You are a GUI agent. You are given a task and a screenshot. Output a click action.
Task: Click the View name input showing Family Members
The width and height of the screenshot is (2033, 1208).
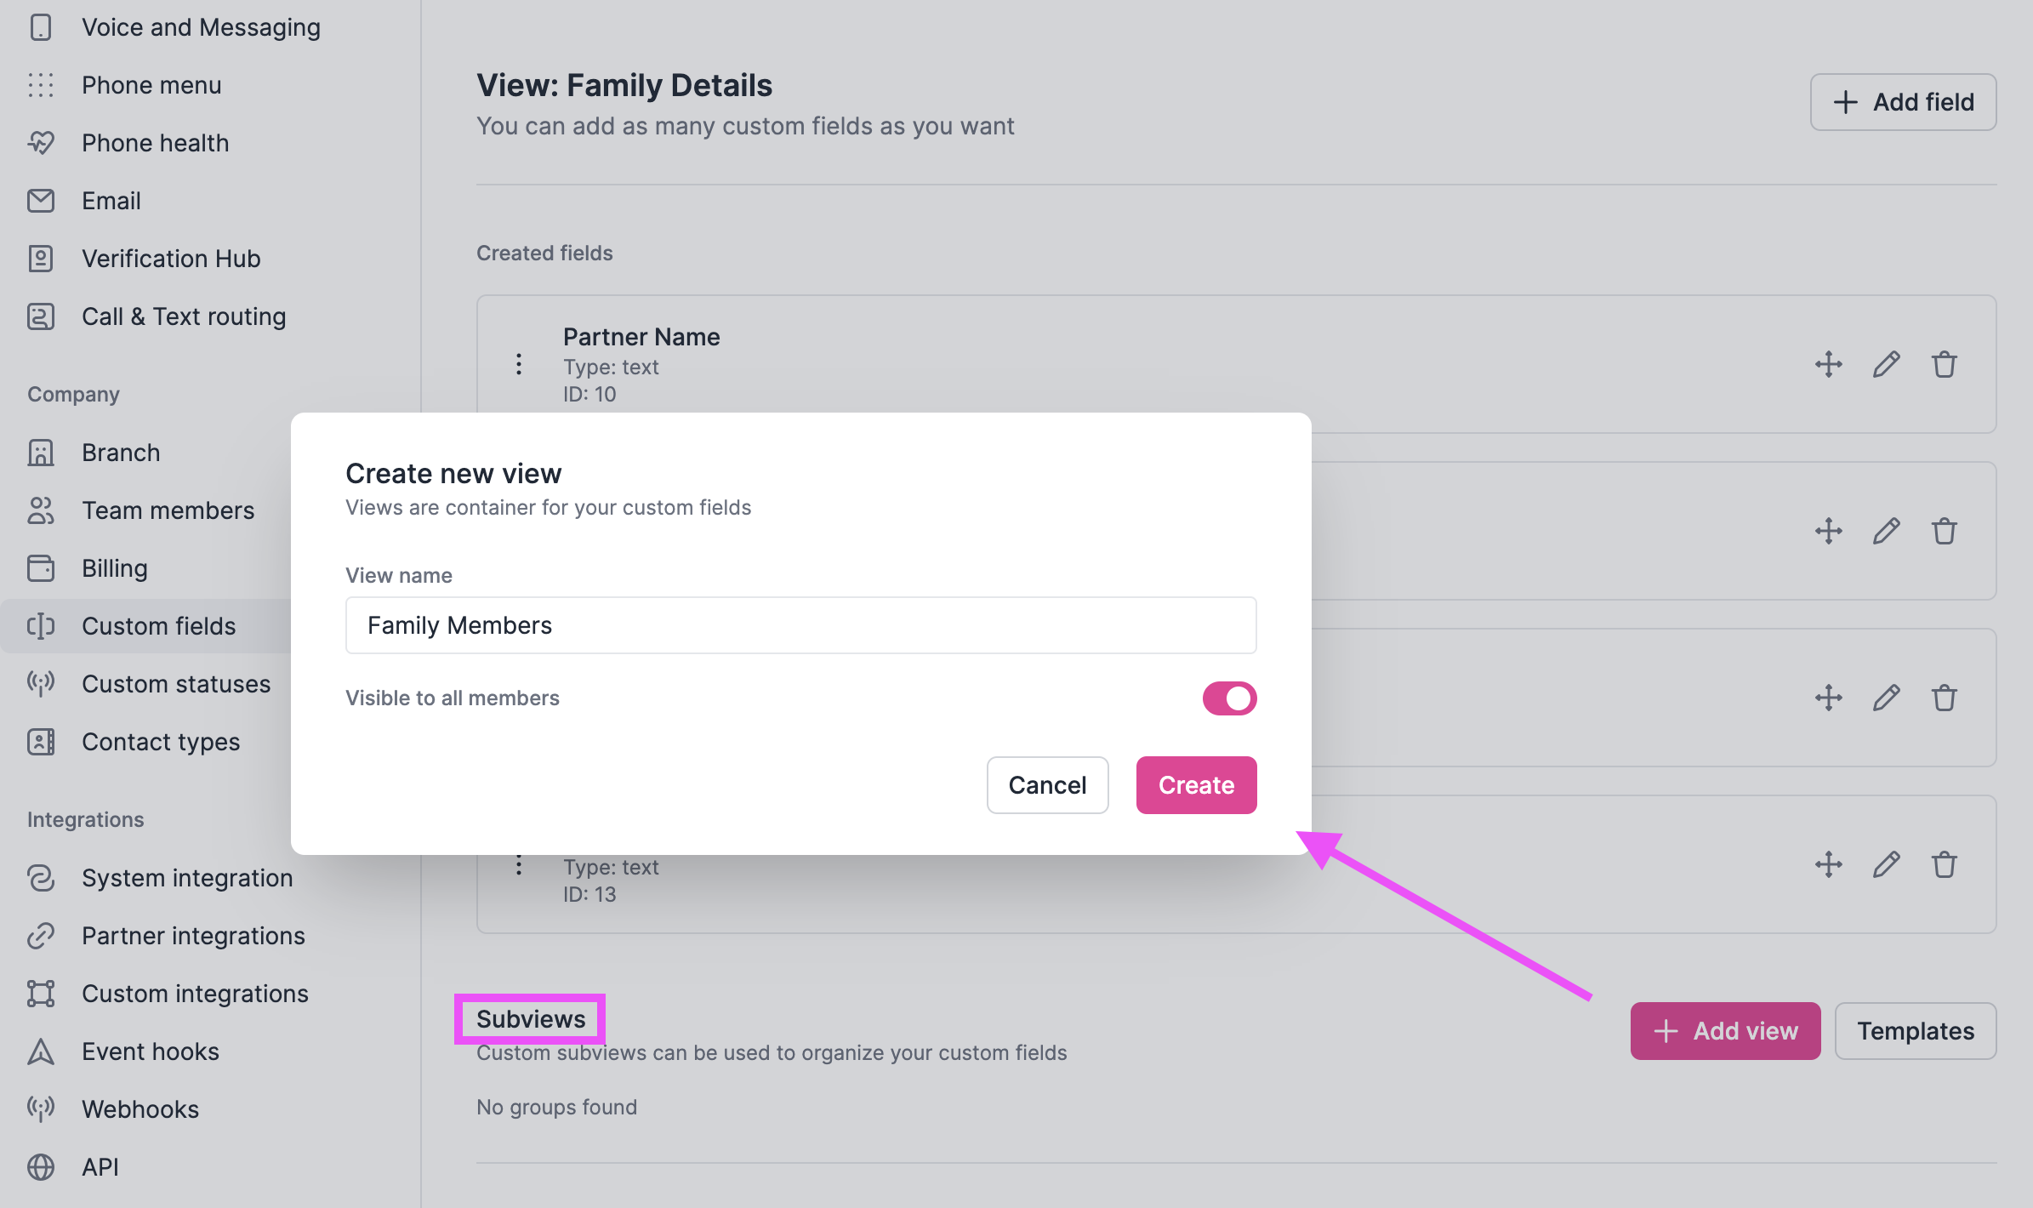click(x=800, y=624)
